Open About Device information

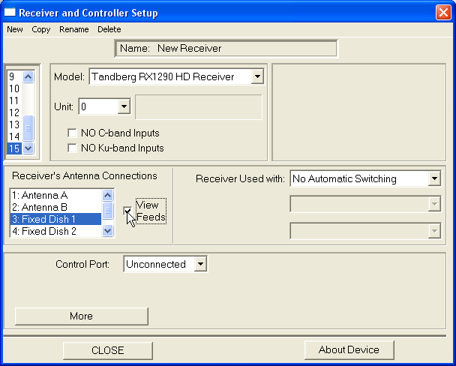click(x=349, y=349)
